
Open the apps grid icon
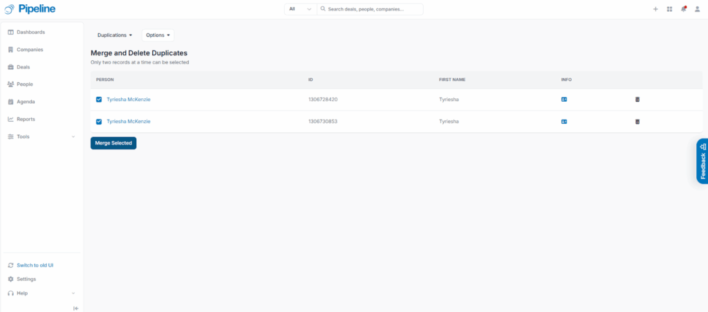pyautogui.click(x=669, y=9)
